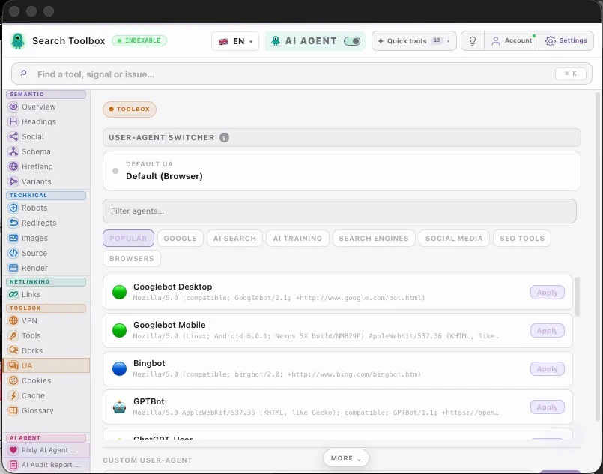This screenshot has height=474, width=603.
Task: Click the GPTBot robot icon
Action: (120, 407)
